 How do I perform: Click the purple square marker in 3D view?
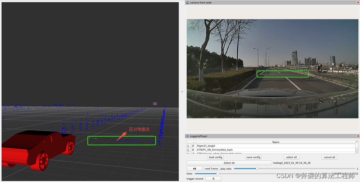pyautogui.click(x=155, y=104)
